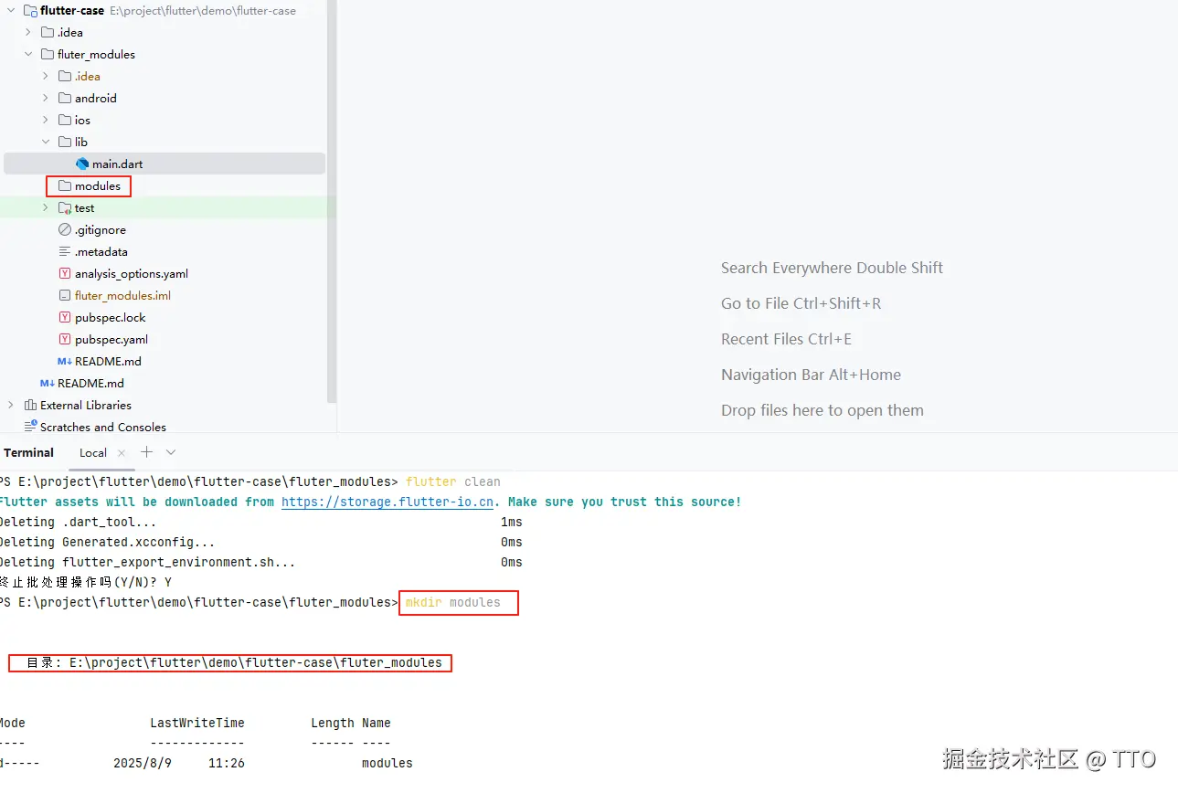Viewport: 1178px width, 793px height.
Task: Click the Dart file icon of main.dart
Action: pyautogui.click(x=82, y=164)
